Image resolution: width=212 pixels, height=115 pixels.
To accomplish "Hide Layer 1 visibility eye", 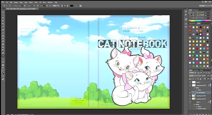I will (x=190, y=82).
